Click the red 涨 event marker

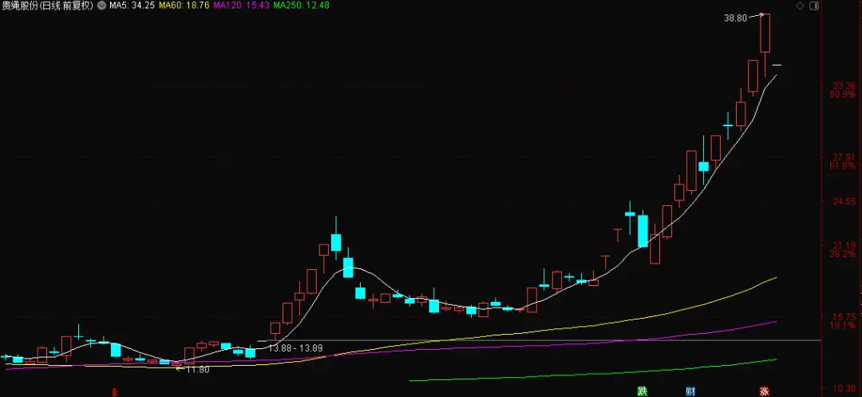764,391
